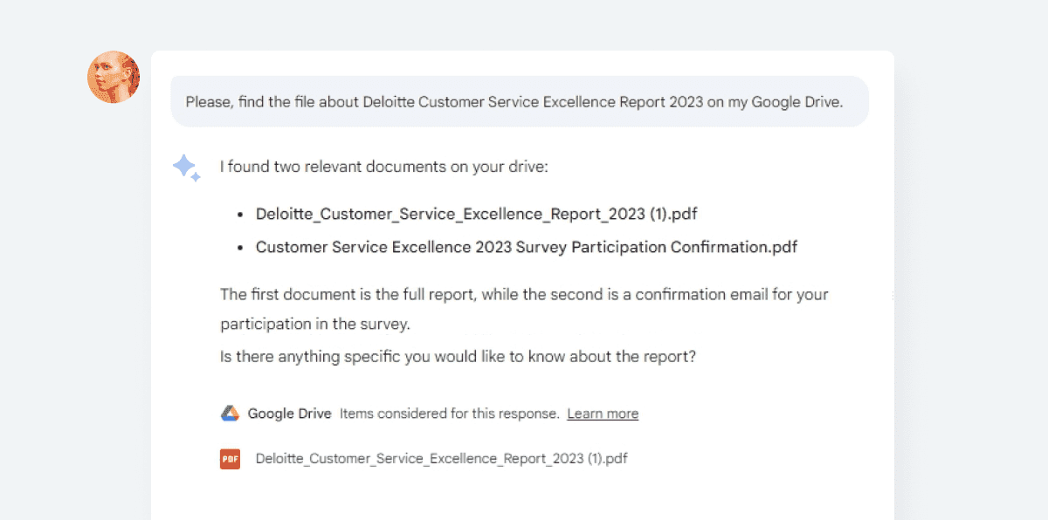Screen dimensions: 1048x520
Task: Select the first bullet Deloitte PDF filename
Action: 476,214
